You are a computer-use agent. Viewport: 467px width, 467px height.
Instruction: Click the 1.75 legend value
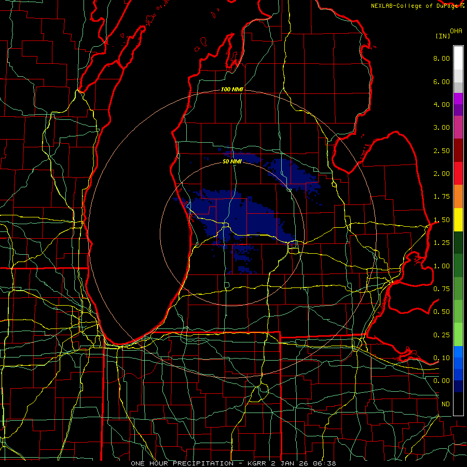(442, 197)
